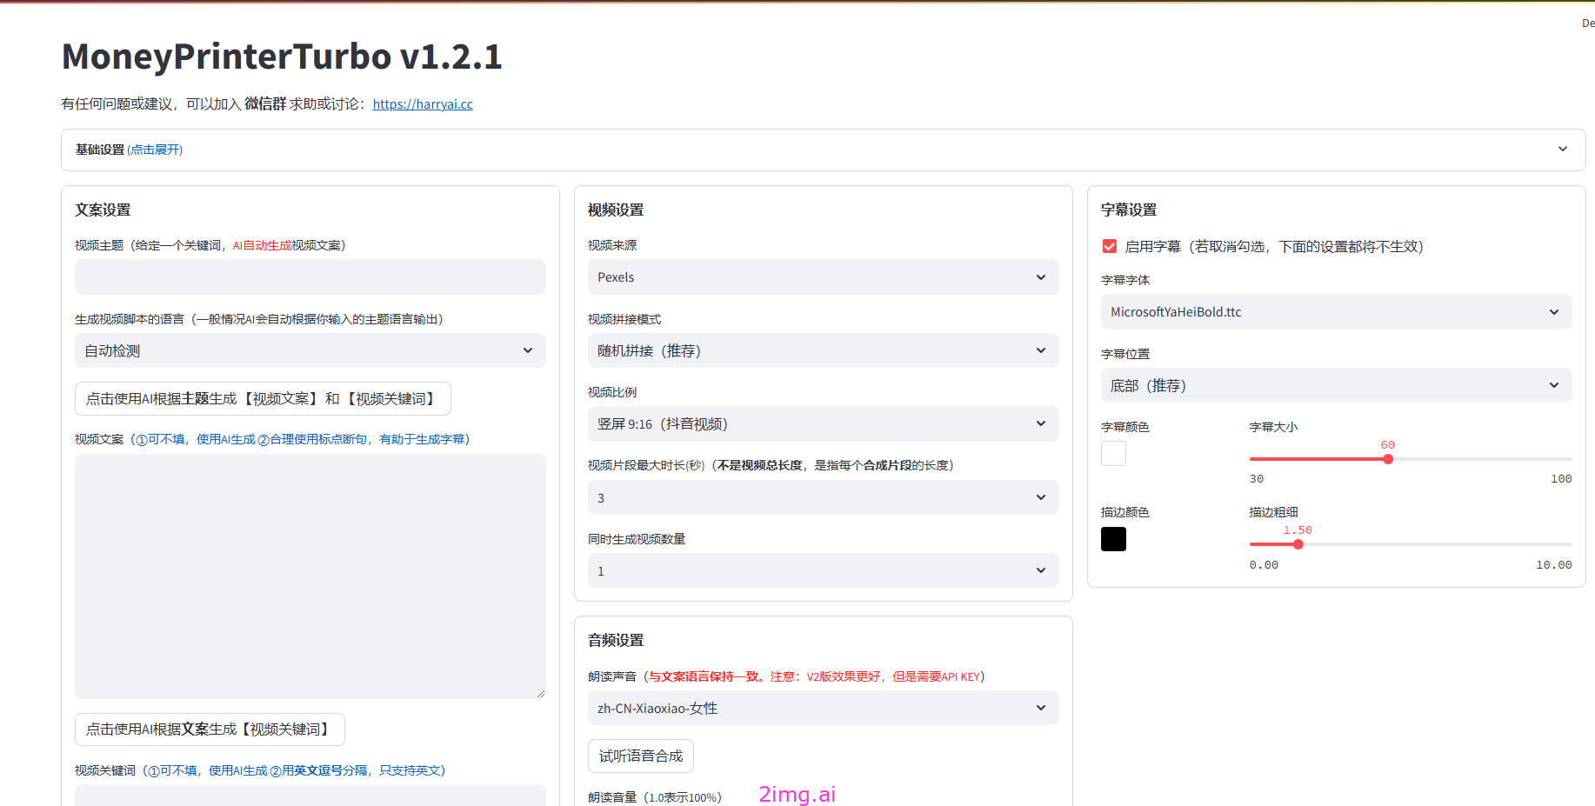Open the Pexels video source dropdown
This screenshot has width=1595, height=806.
(824, 277)
